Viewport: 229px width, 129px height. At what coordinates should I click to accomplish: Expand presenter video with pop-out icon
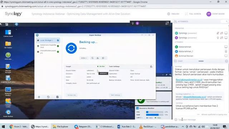(x=167, y=23)
